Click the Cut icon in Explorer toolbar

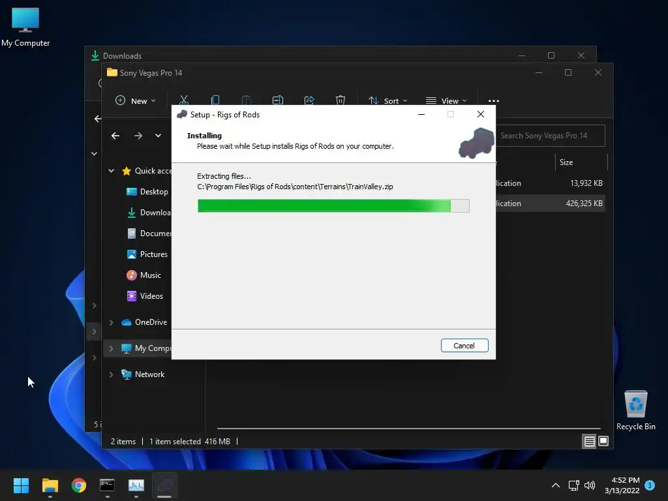click(x=183, y=100)
